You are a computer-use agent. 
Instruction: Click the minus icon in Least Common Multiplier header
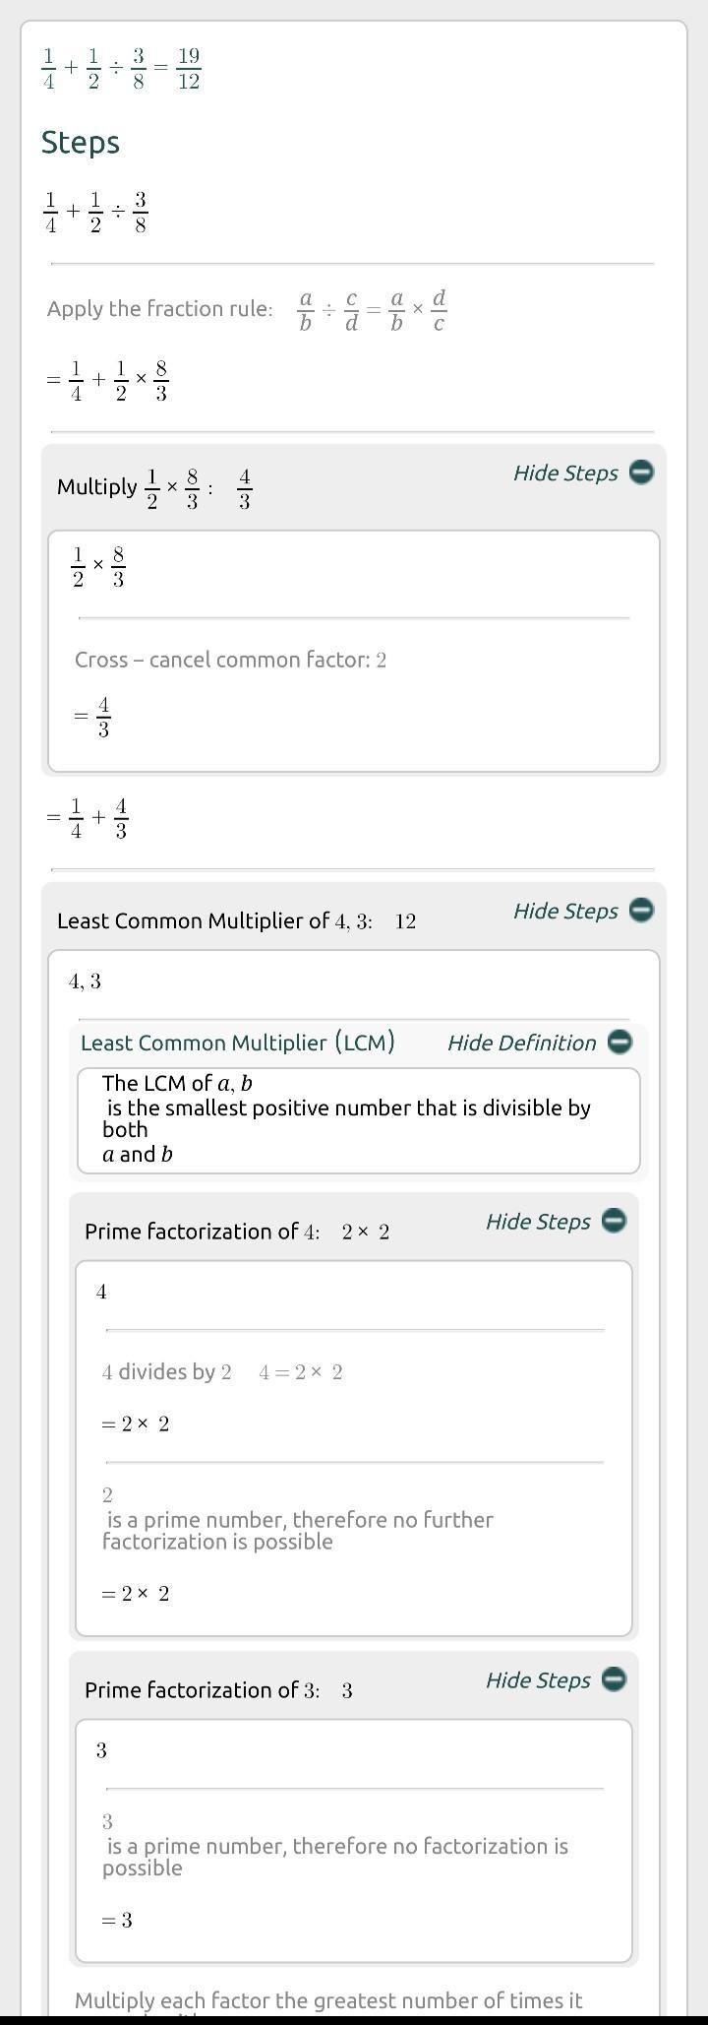tap(641, 911)
